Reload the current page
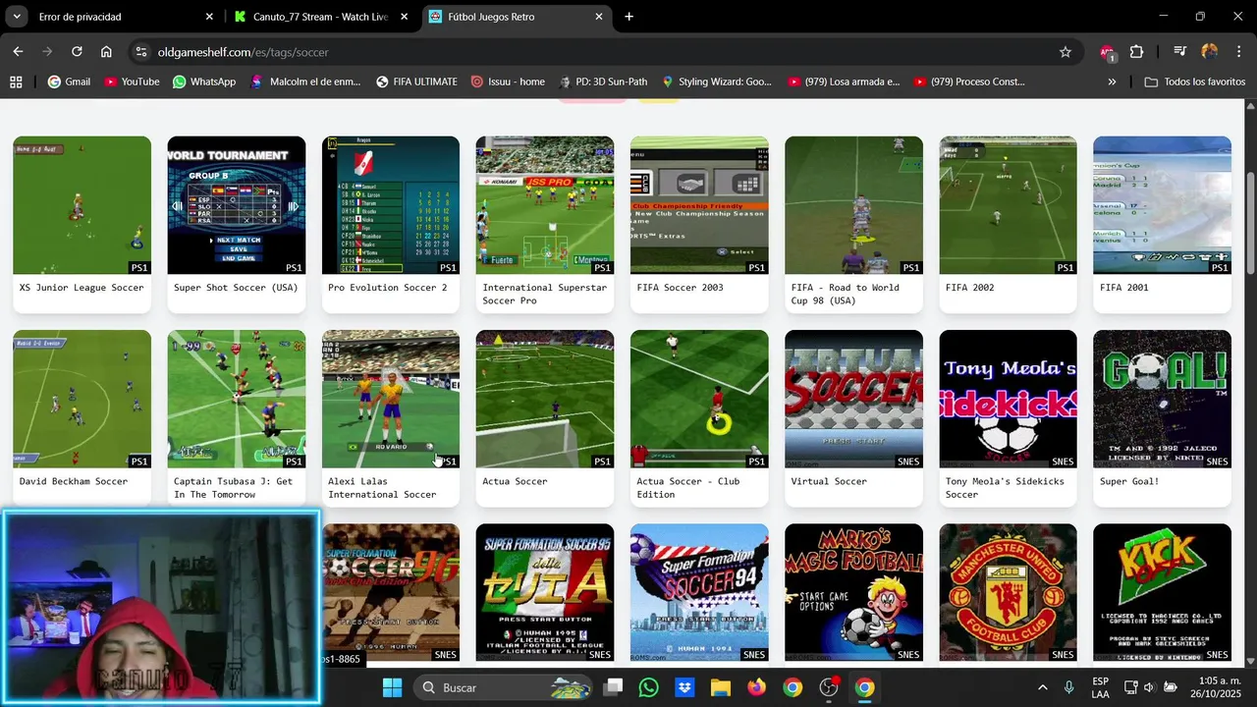 pyautogui.click(x=77, y=52)
